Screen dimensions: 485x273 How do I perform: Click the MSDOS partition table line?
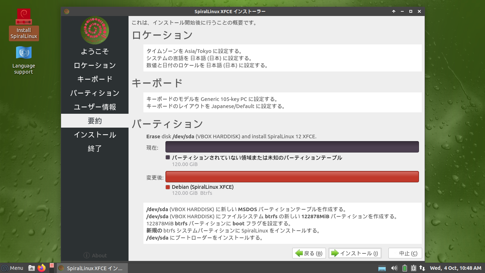[x=246, y=209]
